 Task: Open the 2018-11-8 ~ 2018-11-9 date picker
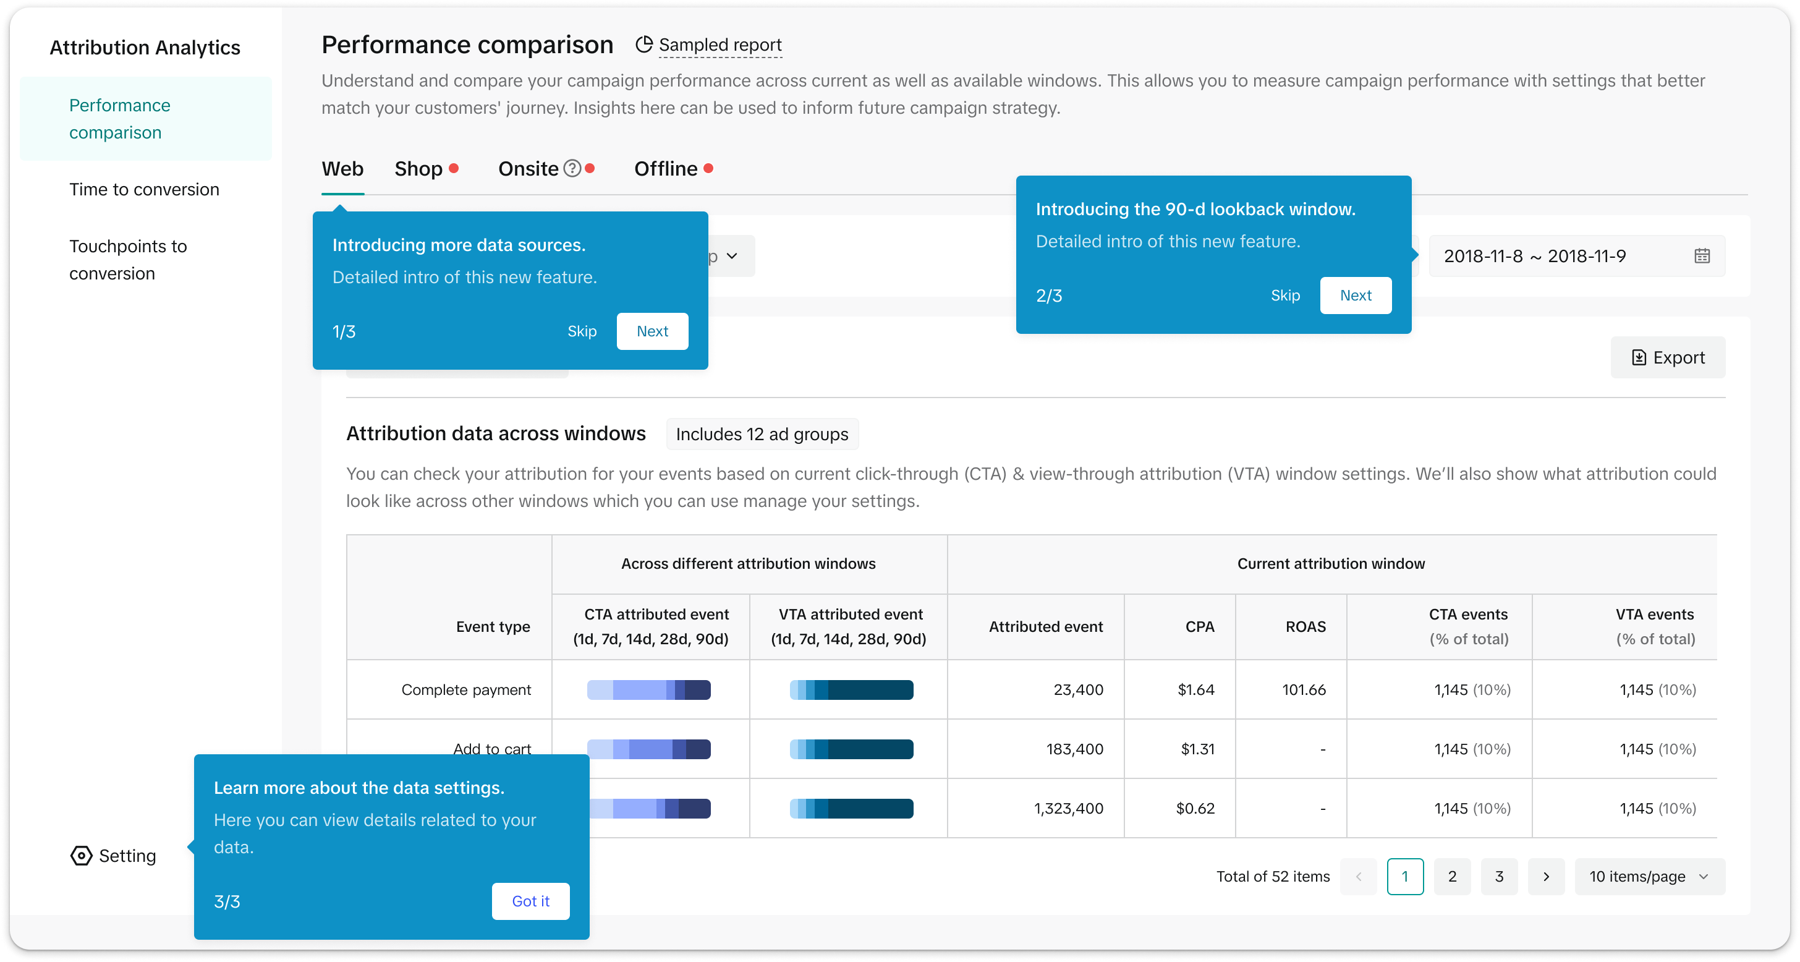1534,256
